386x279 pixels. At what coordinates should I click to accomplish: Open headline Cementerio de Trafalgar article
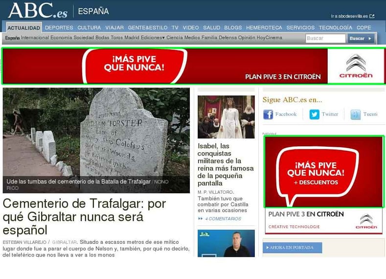[x=85, y=217]
